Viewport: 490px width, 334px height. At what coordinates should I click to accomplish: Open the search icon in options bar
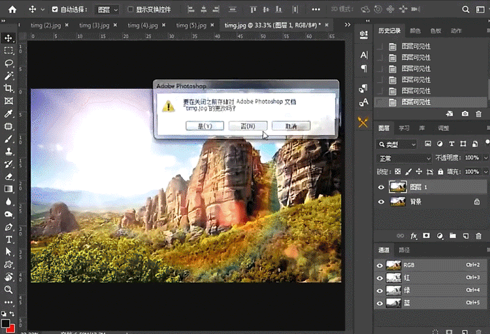point(466,10)
